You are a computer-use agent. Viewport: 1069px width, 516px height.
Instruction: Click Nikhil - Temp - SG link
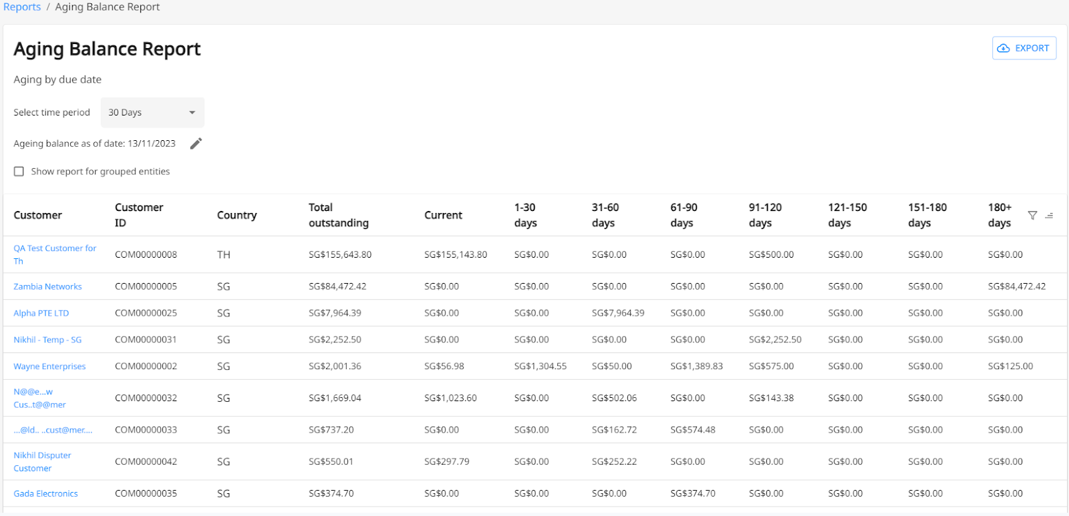coord(47,340)
